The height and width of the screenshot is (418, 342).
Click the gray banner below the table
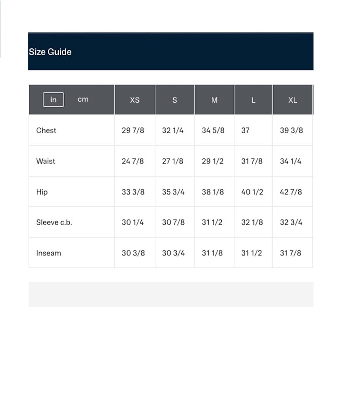[x=171, y=294]
